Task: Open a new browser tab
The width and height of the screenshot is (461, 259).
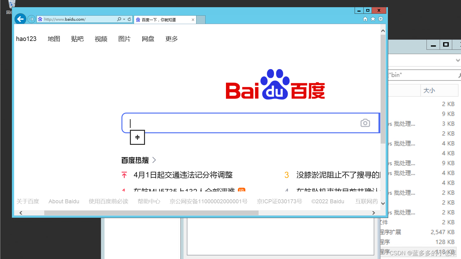Action: 201,20
